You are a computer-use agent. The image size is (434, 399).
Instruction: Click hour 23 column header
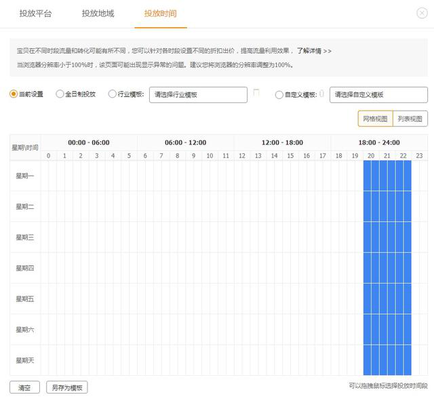[x=419, y=155]
